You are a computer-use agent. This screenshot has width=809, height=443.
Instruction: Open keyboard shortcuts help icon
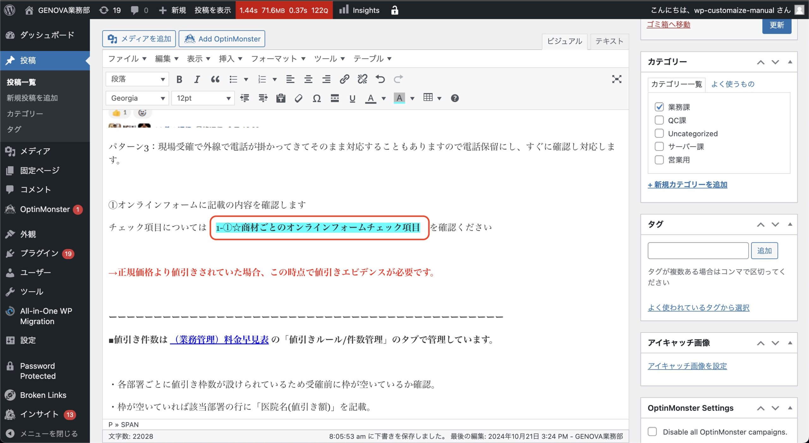pos(454,98)
